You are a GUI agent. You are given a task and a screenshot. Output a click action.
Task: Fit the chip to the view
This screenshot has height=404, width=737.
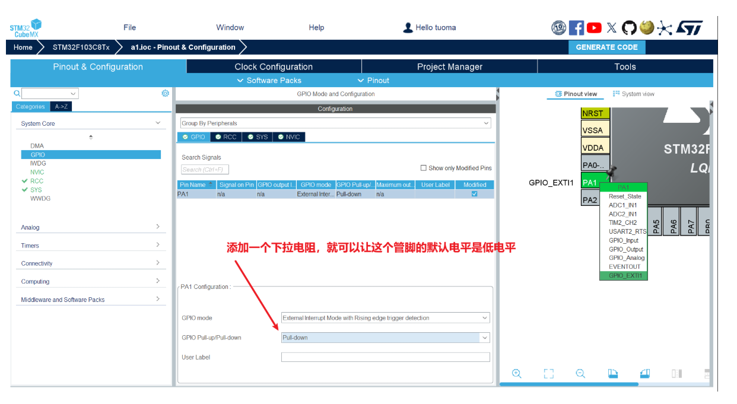click(549, 373)
